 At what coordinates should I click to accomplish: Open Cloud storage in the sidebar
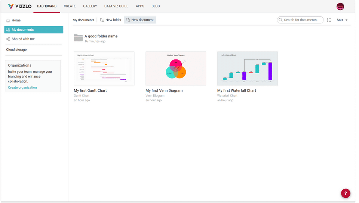[x=16, y=49]
